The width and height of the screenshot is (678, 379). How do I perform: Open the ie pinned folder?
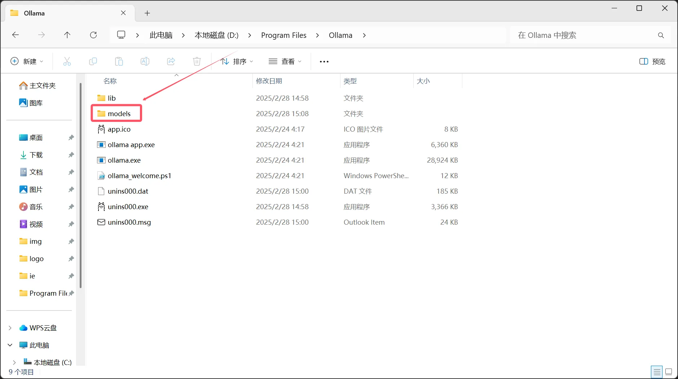(x=27, y=276)
